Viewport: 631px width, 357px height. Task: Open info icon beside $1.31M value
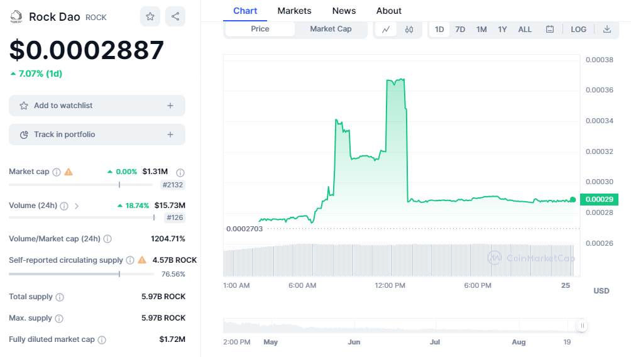click(180, 173)
